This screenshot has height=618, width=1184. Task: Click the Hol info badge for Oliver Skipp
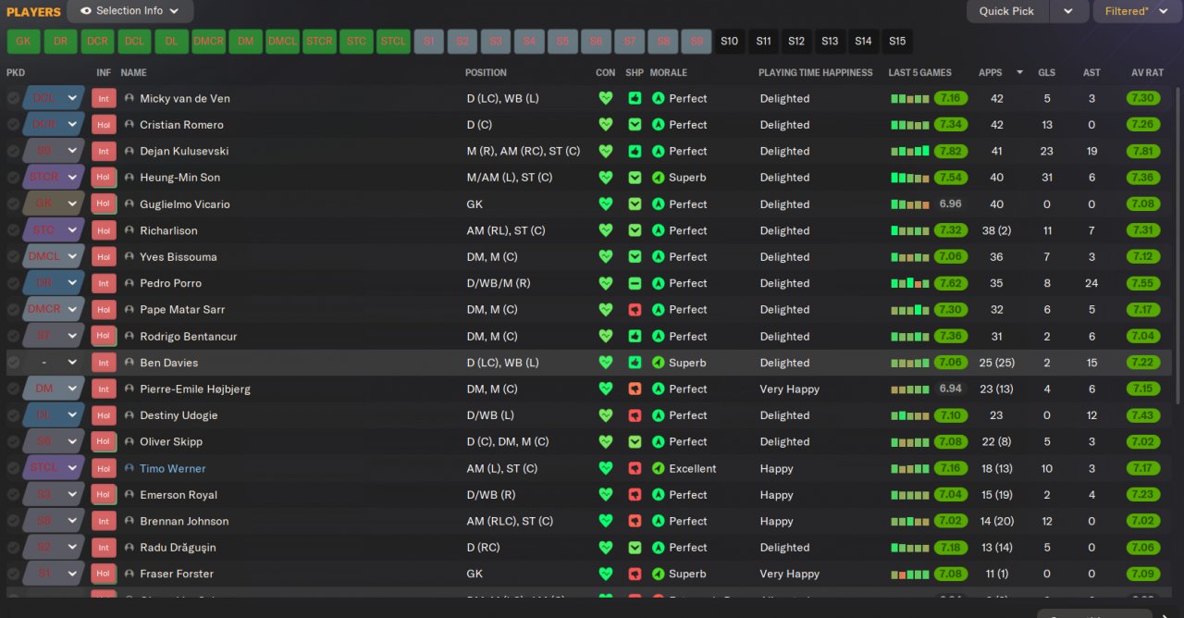(x=104, y=442)
